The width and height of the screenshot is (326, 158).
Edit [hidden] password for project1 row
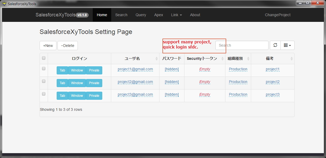172,69
